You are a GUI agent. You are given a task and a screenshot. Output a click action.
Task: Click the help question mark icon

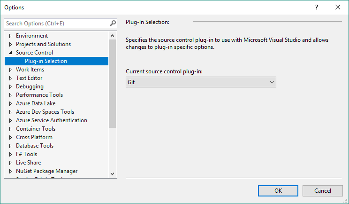(317, 7)
